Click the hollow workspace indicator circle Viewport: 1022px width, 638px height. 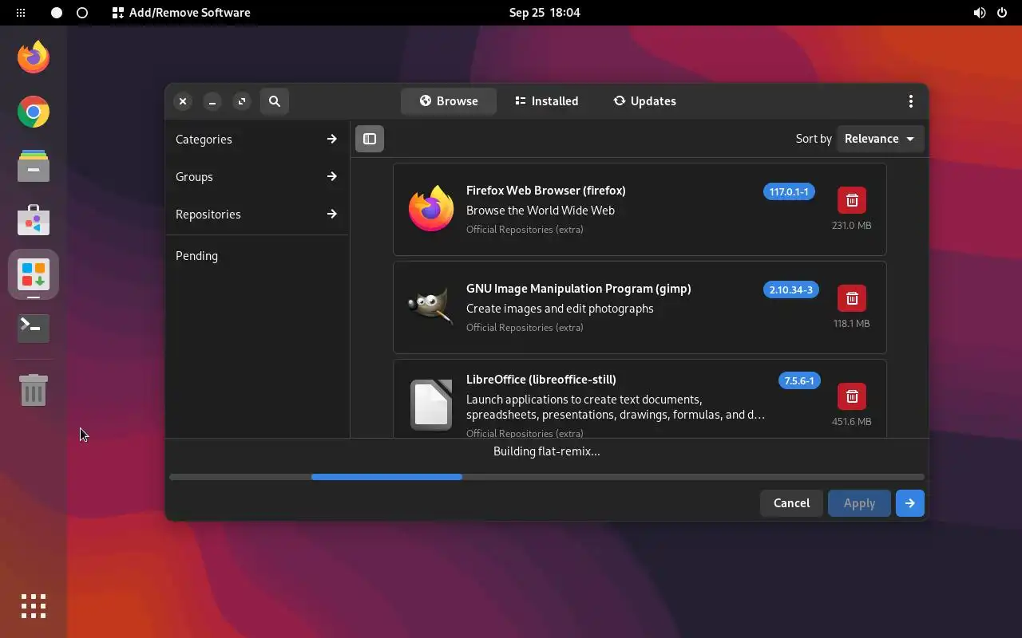click(82, 13)
